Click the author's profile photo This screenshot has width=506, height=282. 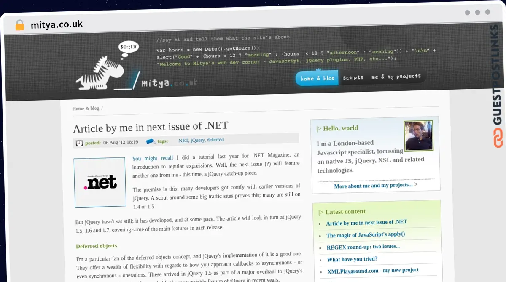[418, 136]
